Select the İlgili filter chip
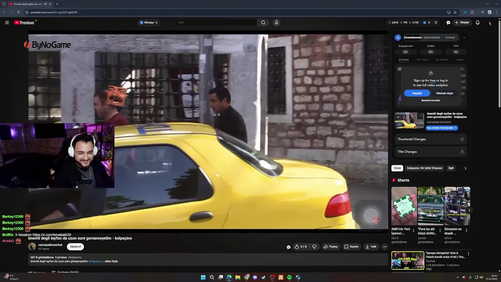 [x=451, y=168]
